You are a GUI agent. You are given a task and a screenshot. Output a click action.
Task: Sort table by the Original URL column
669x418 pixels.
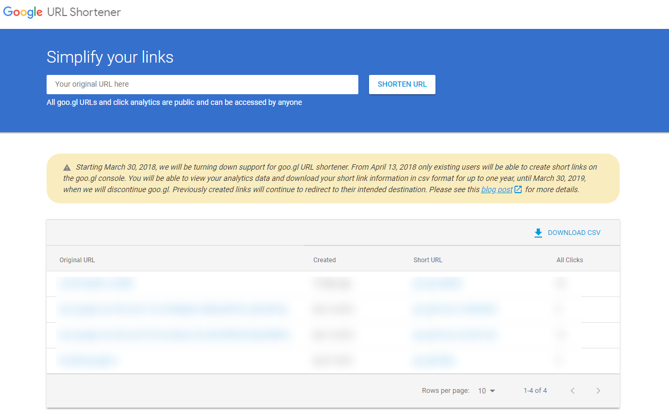pos(77,260)
